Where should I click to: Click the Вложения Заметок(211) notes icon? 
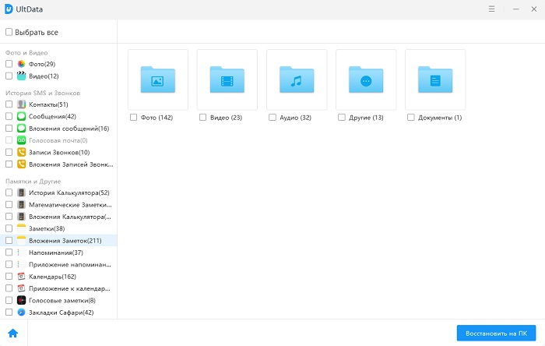click(x=22, y=241)
